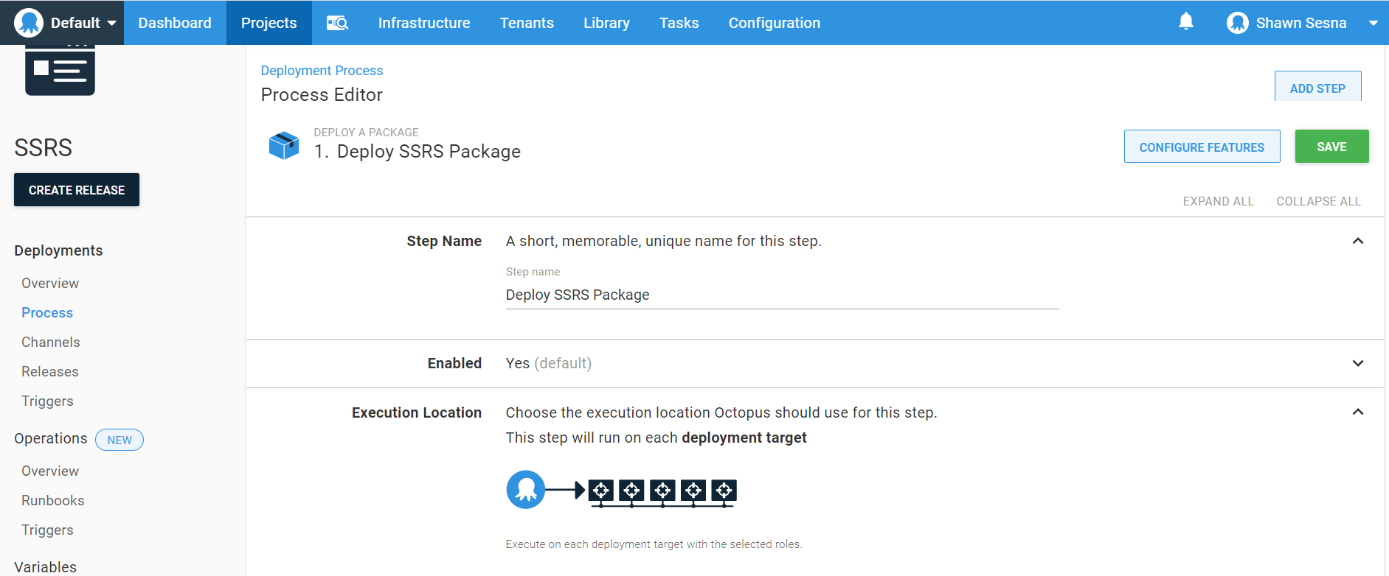The height and width of the screenshot is (576, 1389).
Task: Open Runbooks in the sidebar
Action: pyautogui.click(x=53, y=500)
